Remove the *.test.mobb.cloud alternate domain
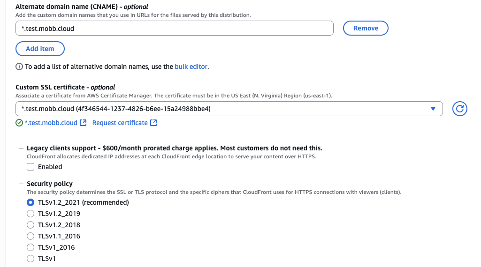 coord(366,28)
